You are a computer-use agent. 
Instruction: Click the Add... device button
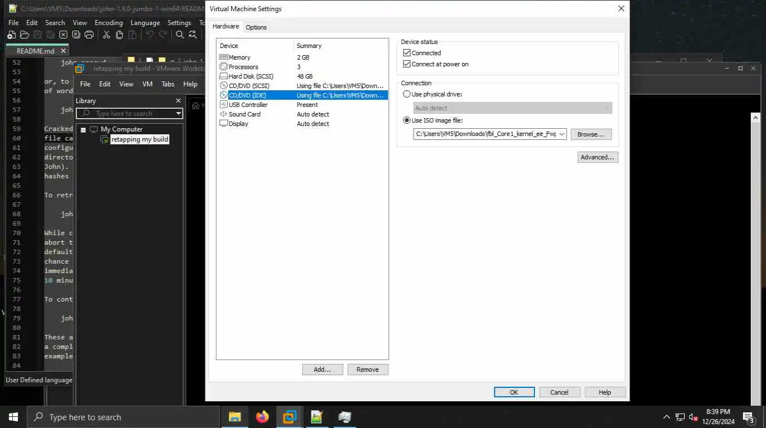point(322,369)
